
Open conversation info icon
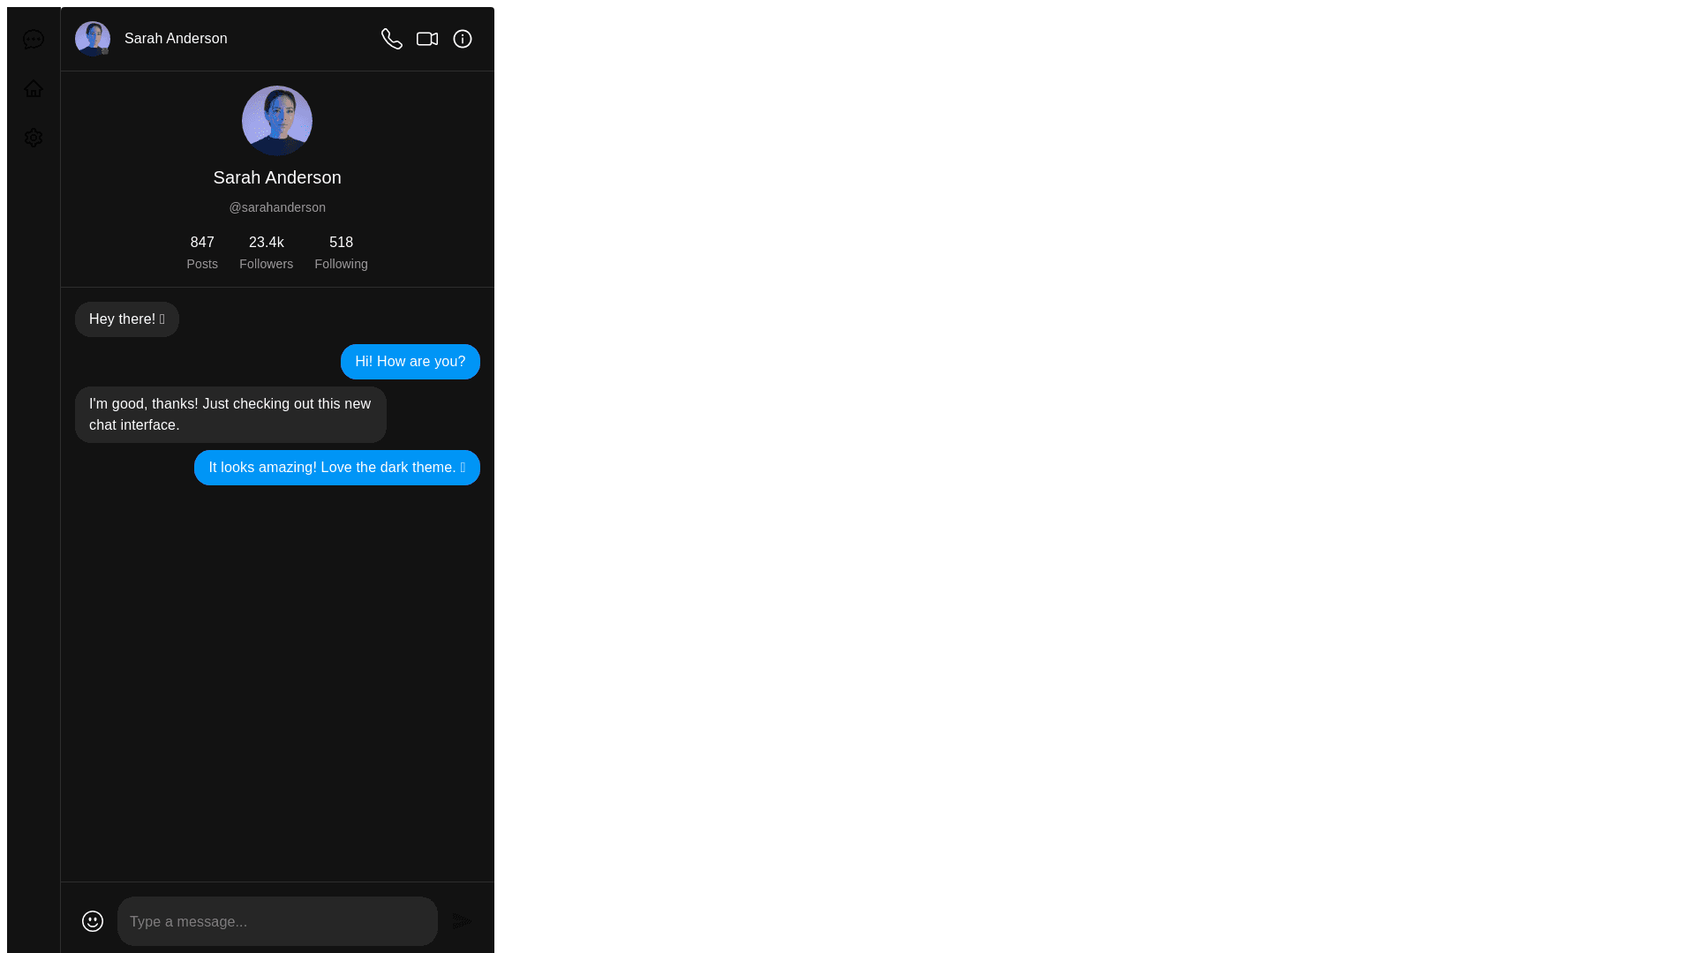pos(463,39)
